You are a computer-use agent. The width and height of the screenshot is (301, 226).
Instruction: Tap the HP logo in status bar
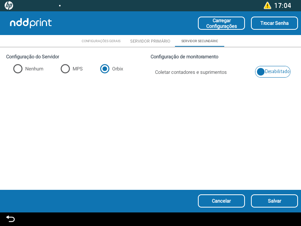[9, 6]
